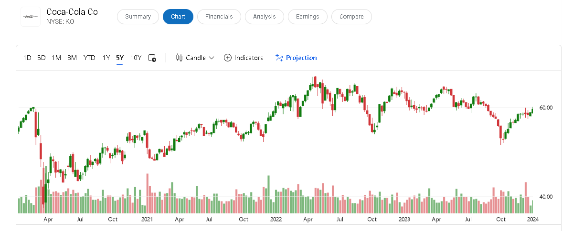
Task: Select the 1D time range
Action: tap(27, 58)
